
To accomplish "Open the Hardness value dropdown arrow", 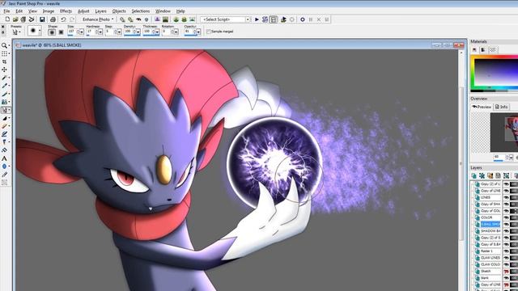I will coord(100,32).
